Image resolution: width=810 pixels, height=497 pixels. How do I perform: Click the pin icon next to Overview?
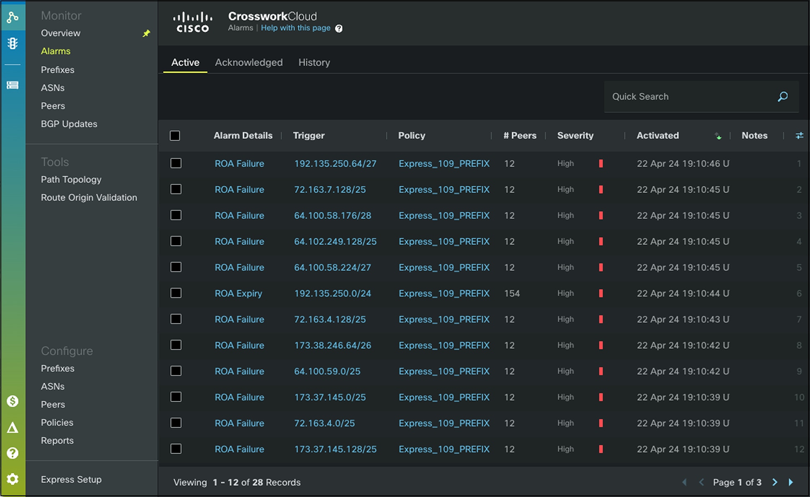pos(146,33)
